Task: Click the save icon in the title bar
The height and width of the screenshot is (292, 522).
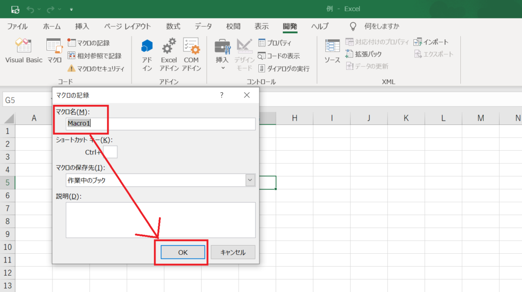Action: click(x=15, y=9)
